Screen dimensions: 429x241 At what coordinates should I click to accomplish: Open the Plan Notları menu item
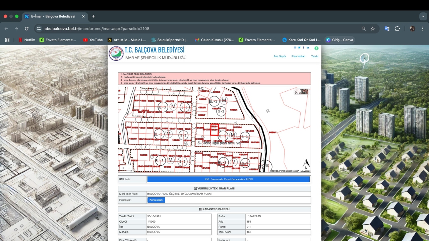[x=298, y=56]
